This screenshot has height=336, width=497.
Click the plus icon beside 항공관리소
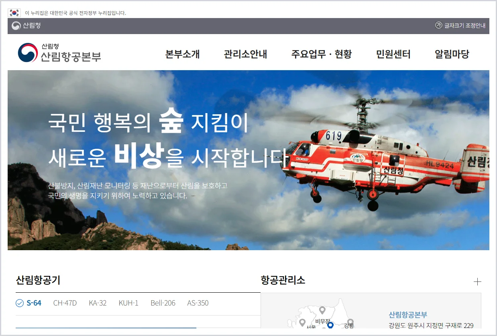477,282
